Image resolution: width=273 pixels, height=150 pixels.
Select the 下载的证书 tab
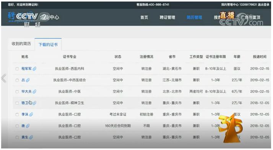48,45
